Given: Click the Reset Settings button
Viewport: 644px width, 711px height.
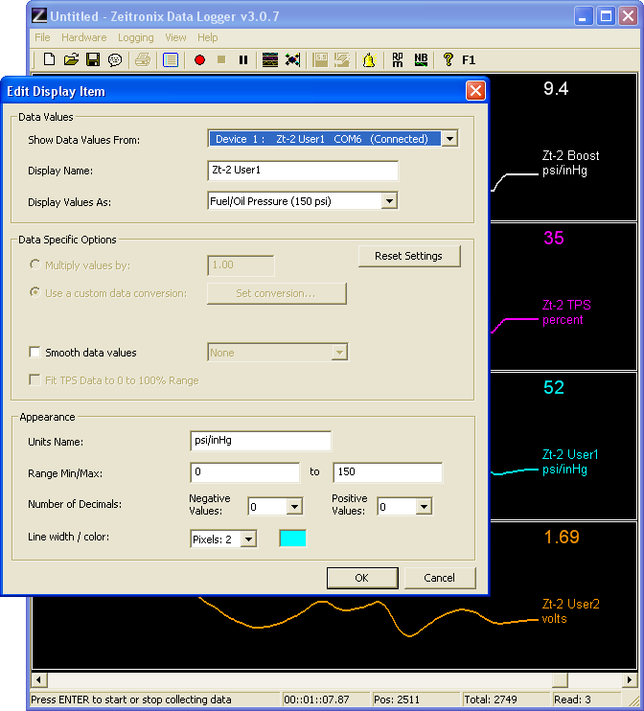Looking at the screenshot, I should coord(409,256).
